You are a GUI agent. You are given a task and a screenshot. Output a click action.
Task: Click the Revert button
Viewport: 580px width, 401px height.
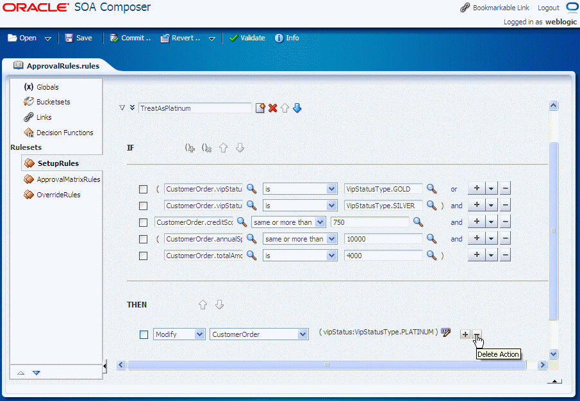coord(180,38)
